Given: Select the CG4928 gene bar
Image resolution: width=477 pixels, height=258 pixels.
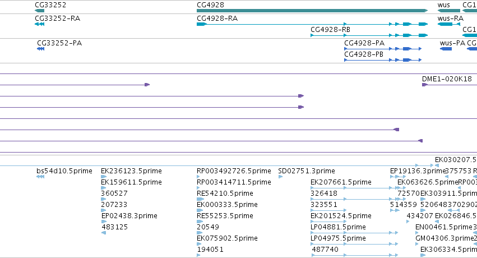Looking at the screenshot, I should pos(312,11).
